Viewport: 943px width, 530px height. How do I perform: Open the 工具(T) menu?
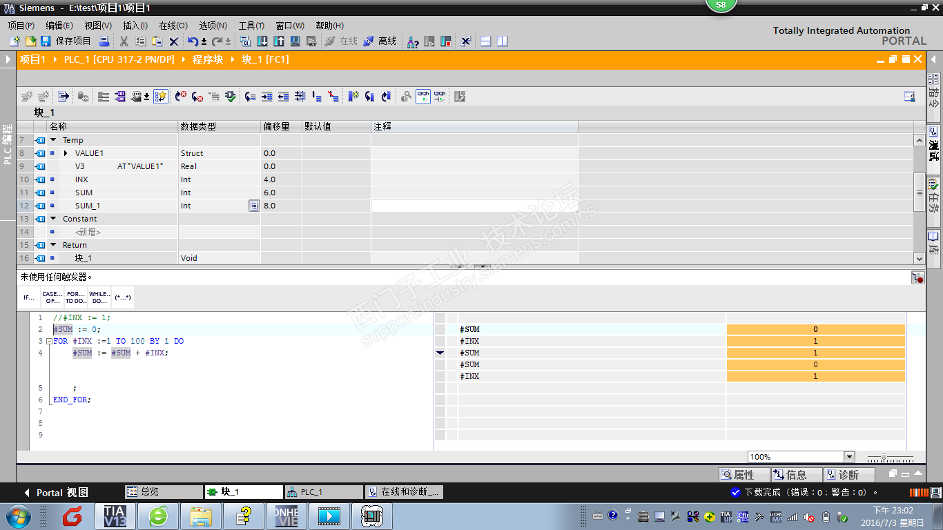click(252, 26)
